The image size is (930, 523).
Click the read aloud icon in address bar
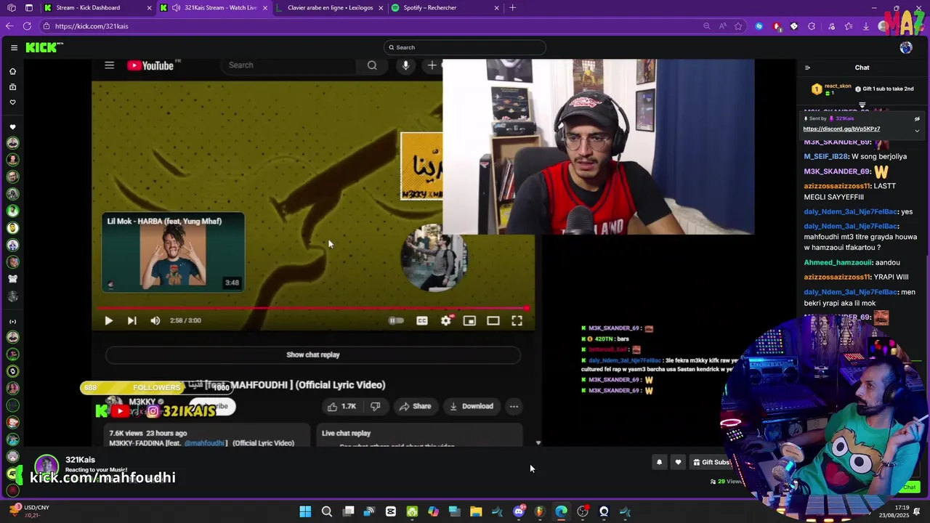click(722, 26)
